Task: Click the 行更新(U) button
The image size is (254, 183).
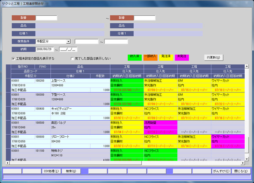Action: [x=213, y=58]
